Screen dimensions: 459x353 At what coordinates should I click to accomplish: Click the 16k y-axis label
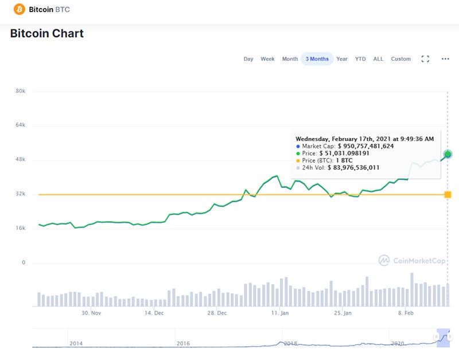(21, 228)
